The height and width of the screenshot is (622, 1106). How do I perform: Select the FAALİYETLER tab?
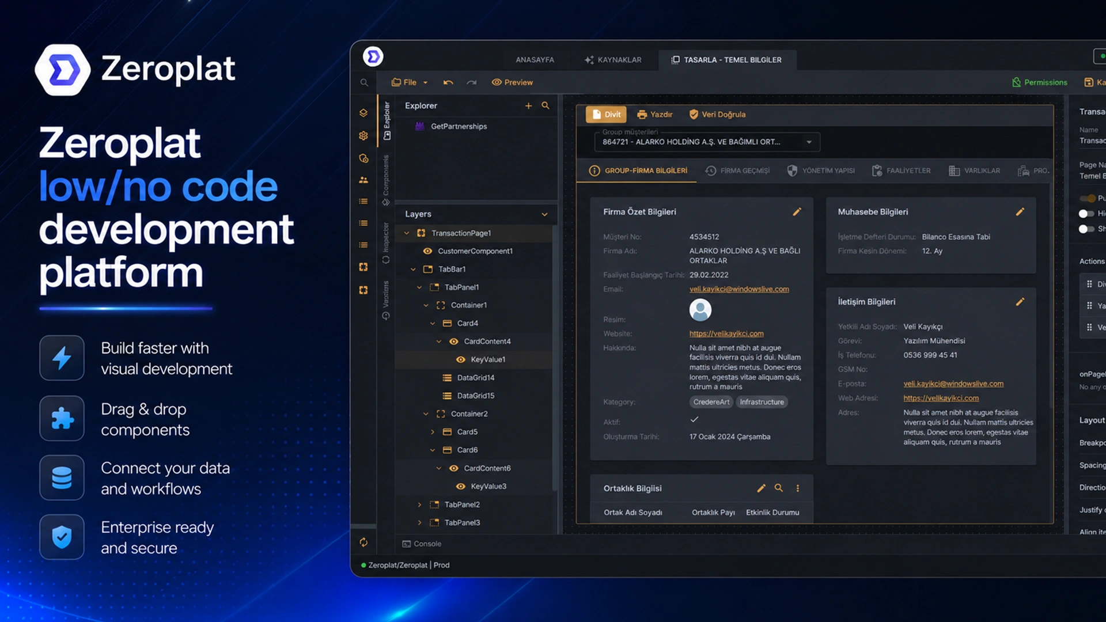(902, 170)
